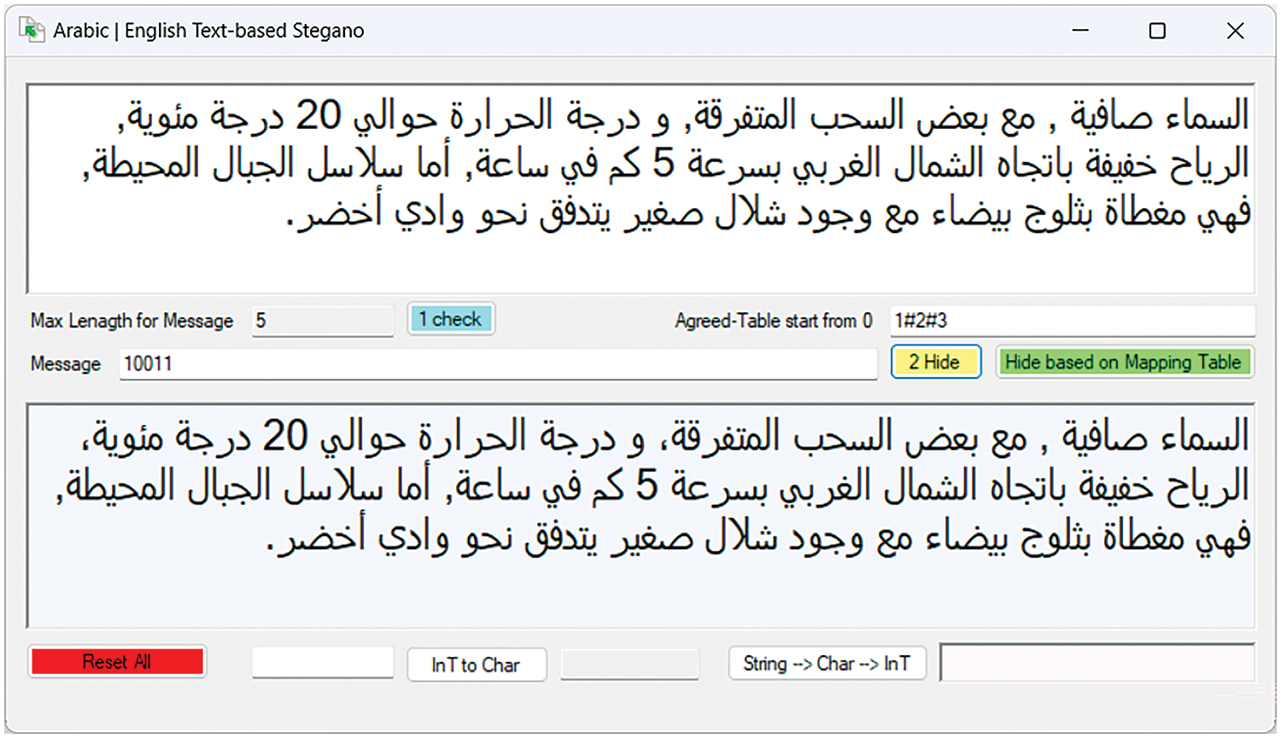1281x738 pixels.
Task: Click 'String --> Char --> InT' button
Action: (827, 663)
